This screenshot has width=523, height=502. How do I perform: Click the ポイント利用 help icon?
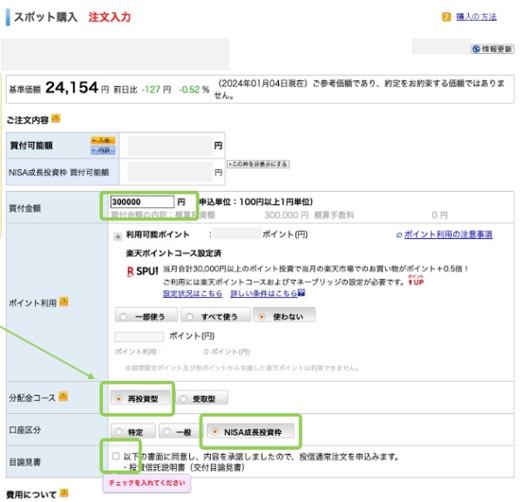coord(64,302)
